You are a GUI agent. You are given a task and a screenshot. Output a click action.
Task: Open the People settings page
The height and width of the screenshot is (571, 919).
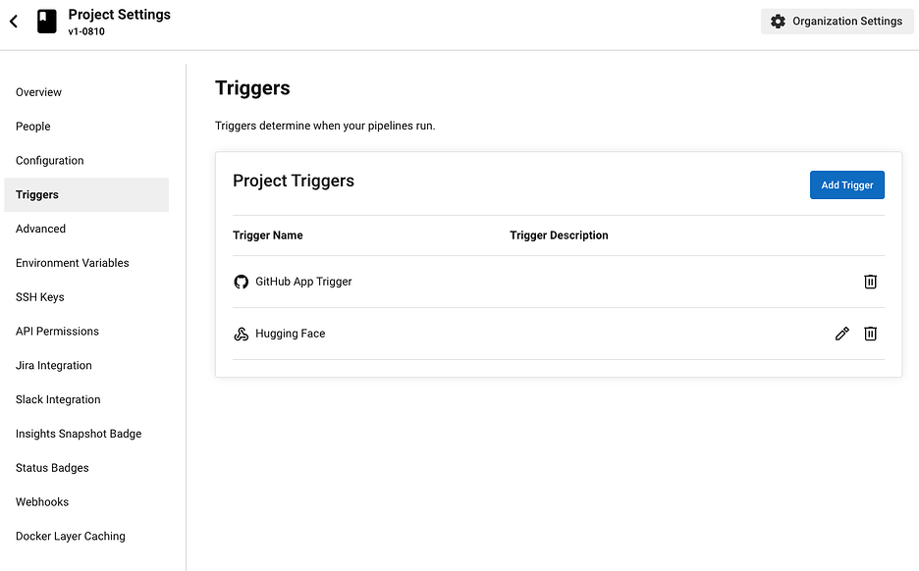[x=33, y=127]
